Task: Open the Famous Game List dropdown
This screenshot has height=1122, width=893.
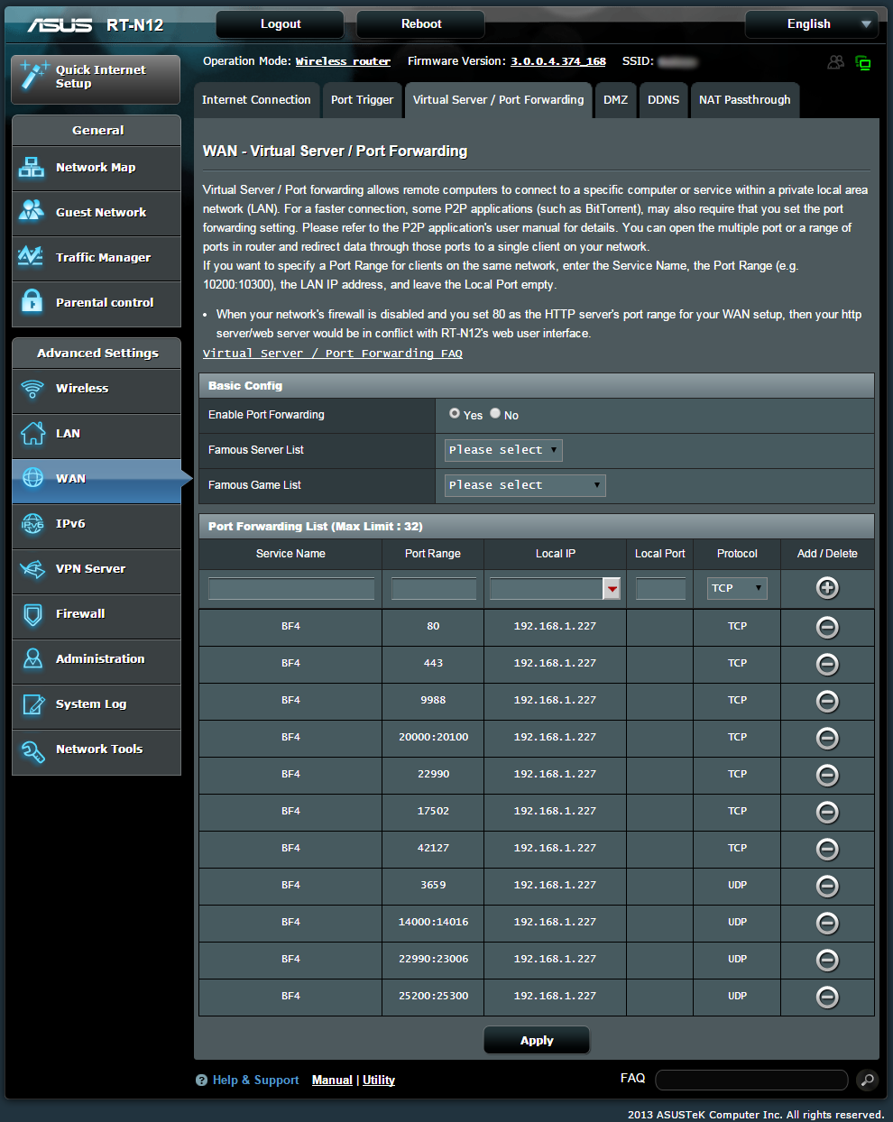Action: [x=525, y=485]
